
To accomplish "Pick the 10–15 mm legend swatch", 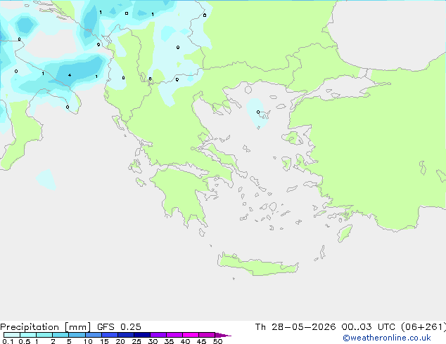I will 93,335.
